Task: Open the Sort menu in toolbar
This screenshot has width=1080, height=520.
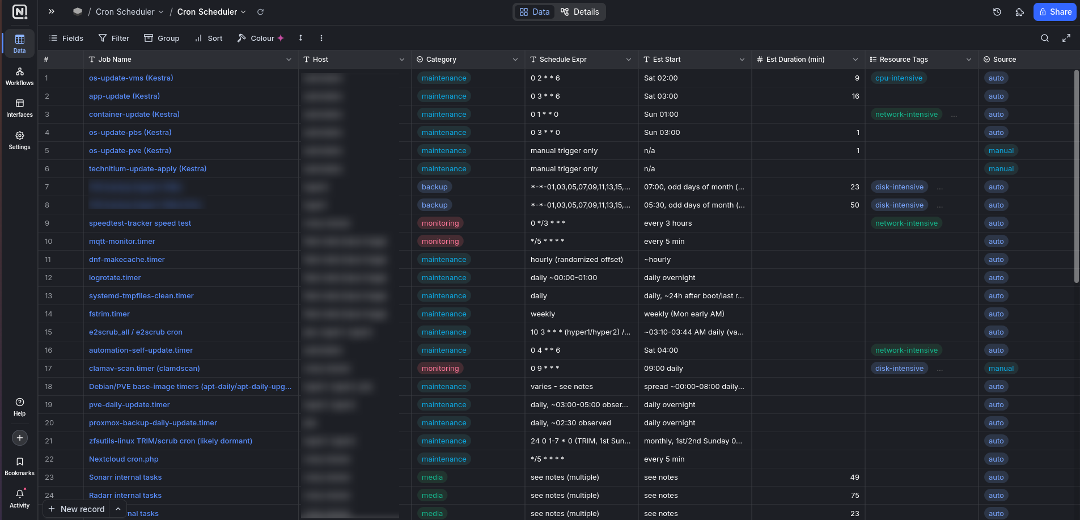Action: [x=209, y=38]
